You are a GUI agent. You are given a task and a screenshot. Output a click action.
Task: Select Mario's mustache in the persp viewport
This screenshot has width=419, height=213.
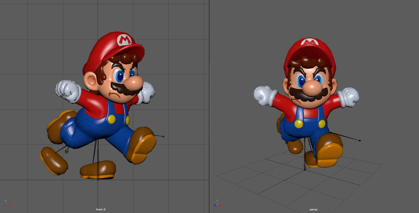click(x=308, y=95)
